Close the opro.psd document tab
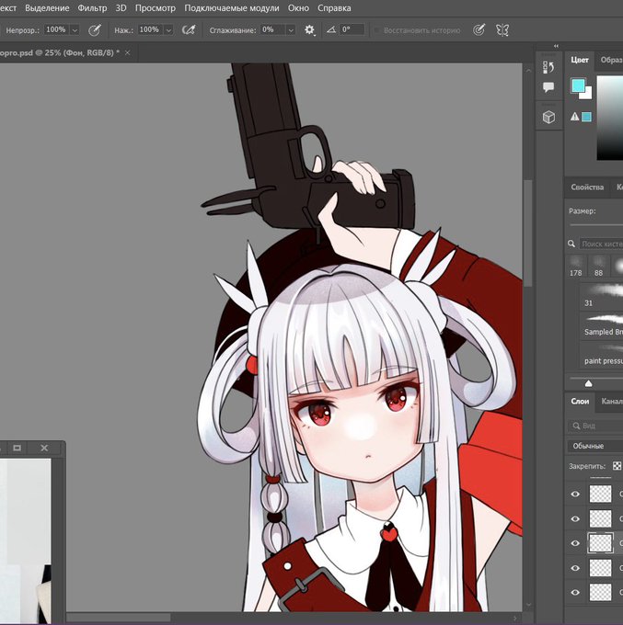This screenshot has width=623, height=625. 127,52
